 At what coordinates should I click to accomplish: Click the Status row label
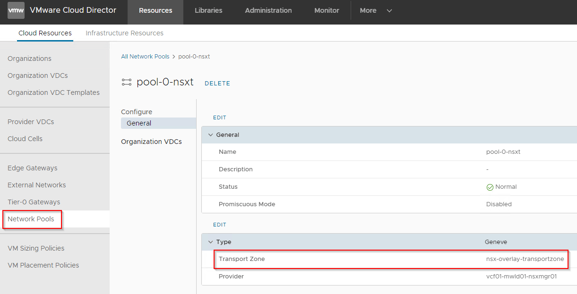[x=228, y=187]
